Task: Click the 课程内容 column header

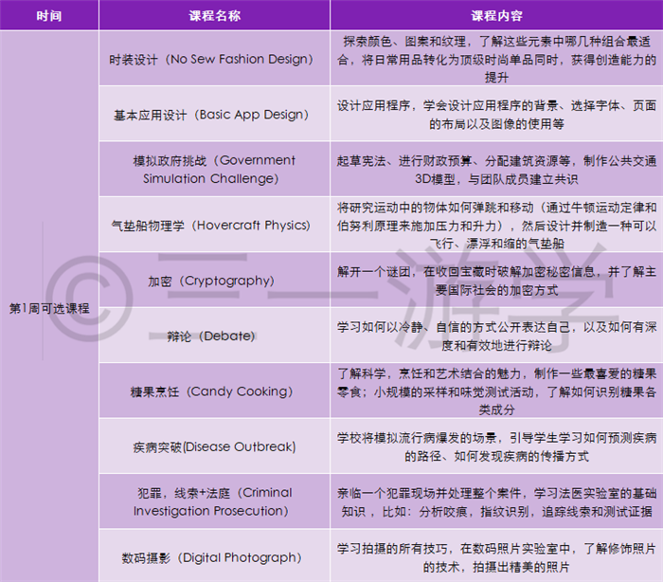Action: 496,15
